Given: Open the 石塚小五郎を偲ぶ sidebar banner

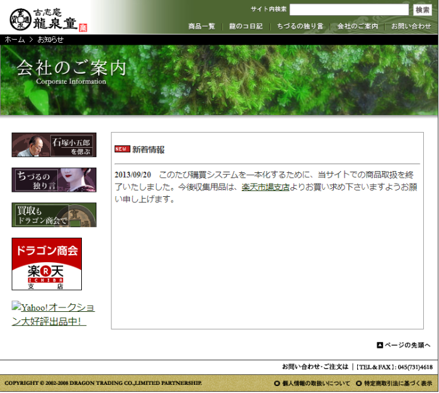Looking at the screenshot, I should (x=54, y=145).
